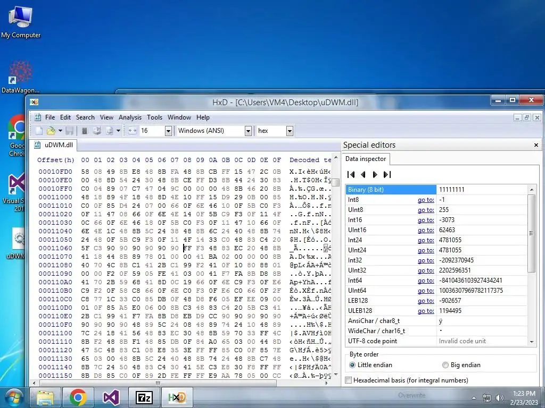This screenshot has height=408, width=545.
Task: Open Start menu orb on taskbar
Action: (13, 397)
